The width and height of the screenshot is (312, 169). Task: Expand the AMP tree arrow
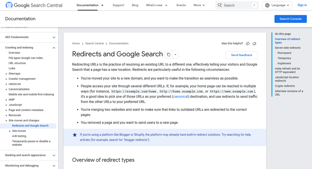[x=6, y=100]
